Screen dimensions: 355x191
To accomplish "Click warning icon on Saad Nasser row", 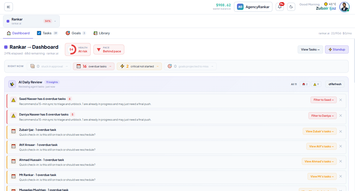I will [x=13, y=100].
